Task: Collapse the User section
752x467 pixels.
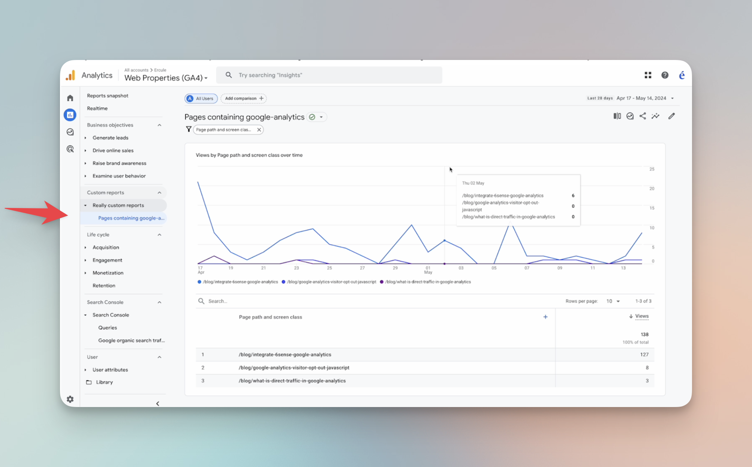Action: [160, 357]
